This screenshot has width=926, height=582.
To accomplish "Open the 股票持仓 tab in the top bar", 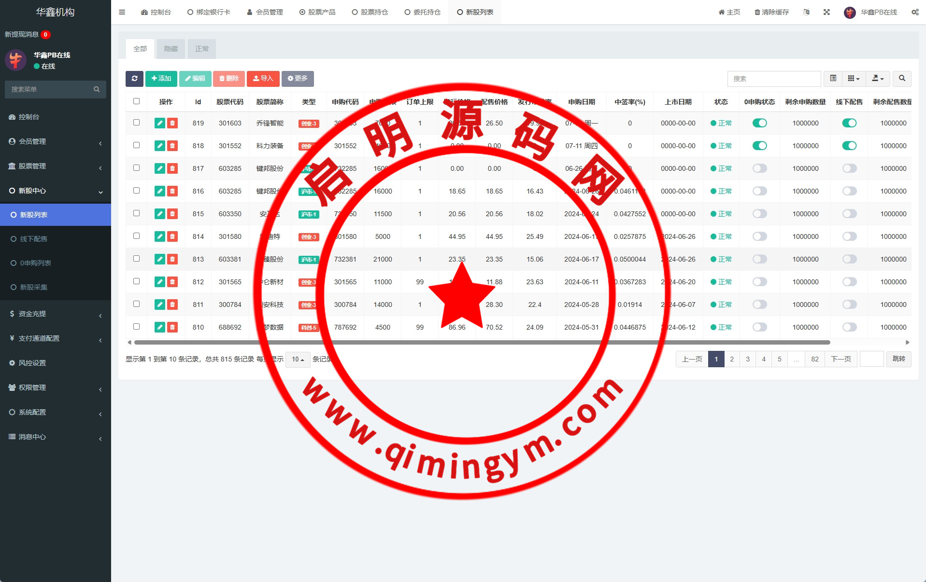I will click(370, 12).
